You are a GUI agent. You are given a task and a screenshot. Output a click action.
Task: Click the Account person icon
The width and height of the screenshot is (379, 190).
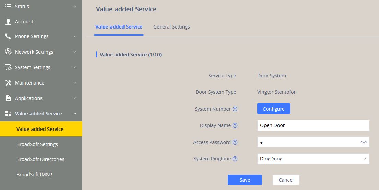(x=8, y=22)
